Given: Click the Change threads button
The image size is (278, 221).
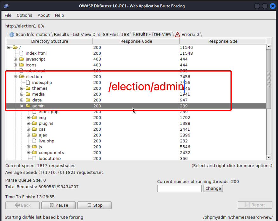Looking at the screenshot, I should 213,189.
